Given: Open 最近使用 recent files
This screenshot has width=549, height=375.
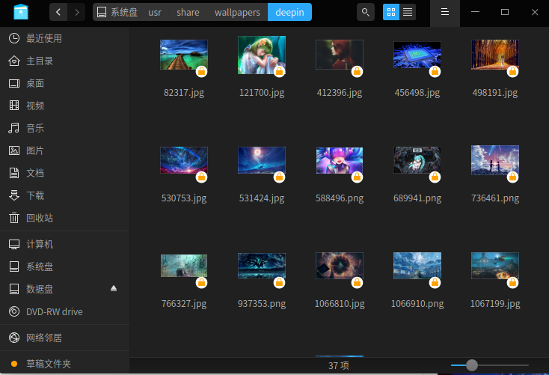Looking at the screenshot, I should [65, 38].
